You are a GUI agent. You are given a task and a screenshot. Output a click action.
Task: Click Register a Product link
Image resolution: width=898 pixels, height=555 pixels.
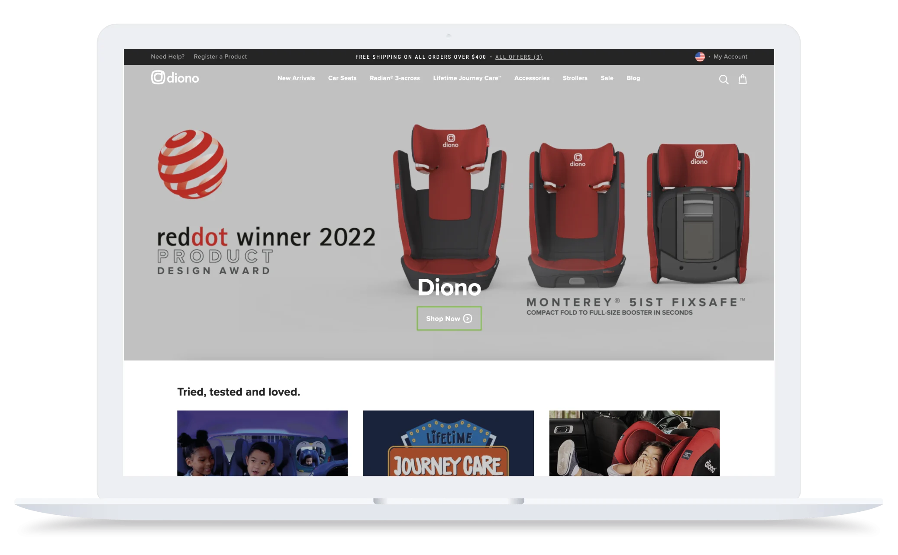pos(220,56)
